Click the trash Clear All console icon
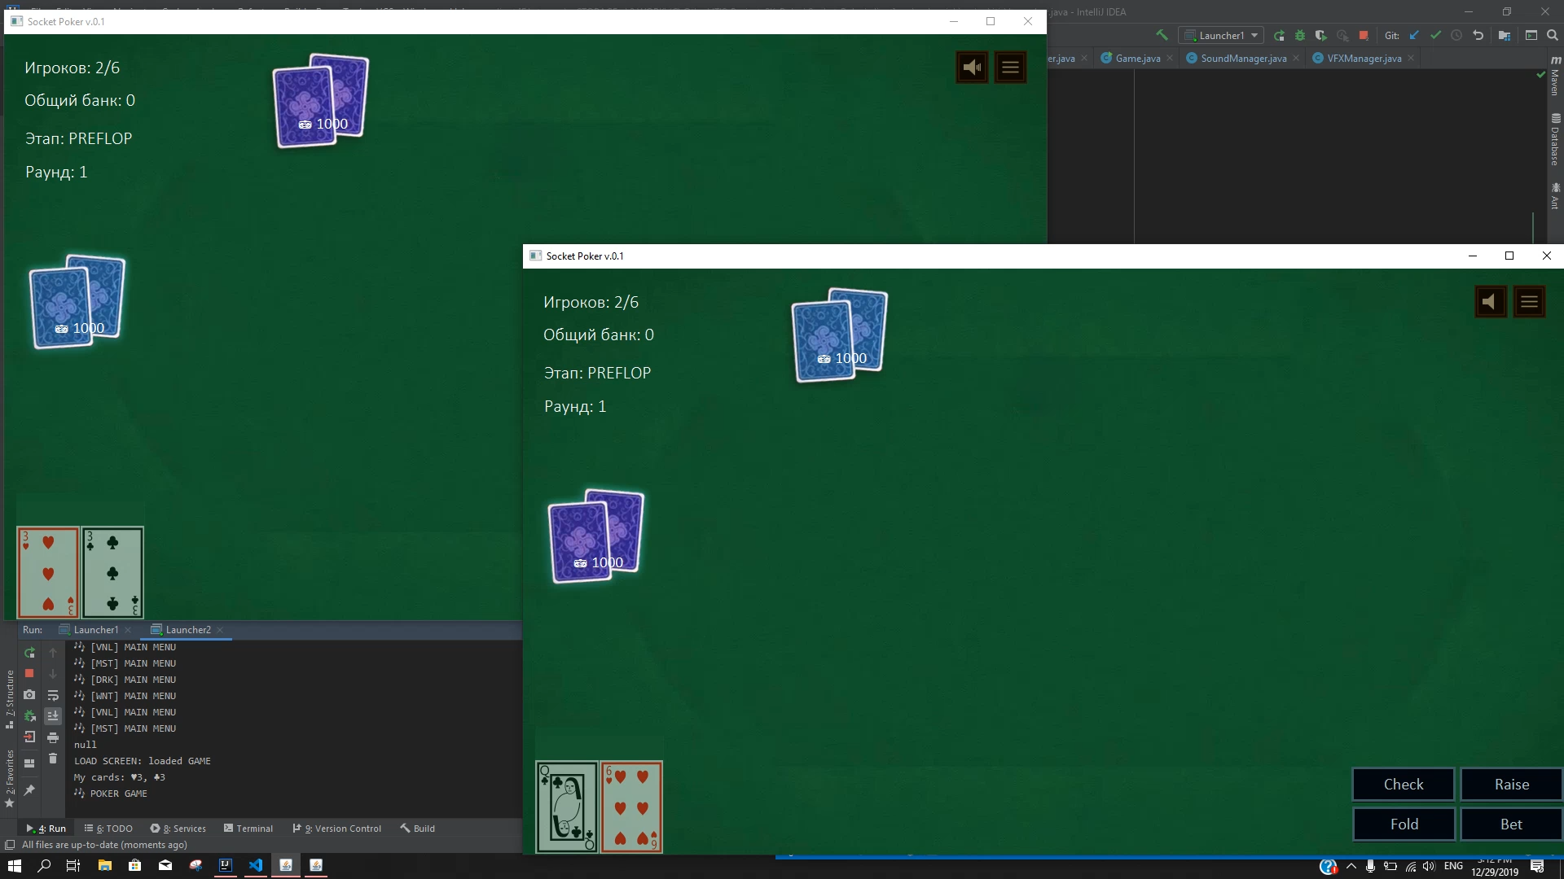1564x879 pixels. click(53, 759)
